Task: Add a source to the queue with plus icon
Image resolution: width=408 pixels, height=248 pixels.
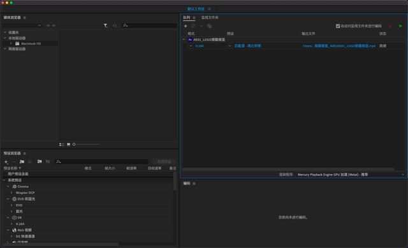Action: [x=186, y=26]
